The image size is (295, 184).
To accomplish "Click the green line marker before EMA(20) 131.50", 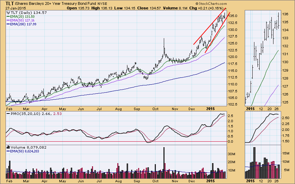I will click(8, 17).
